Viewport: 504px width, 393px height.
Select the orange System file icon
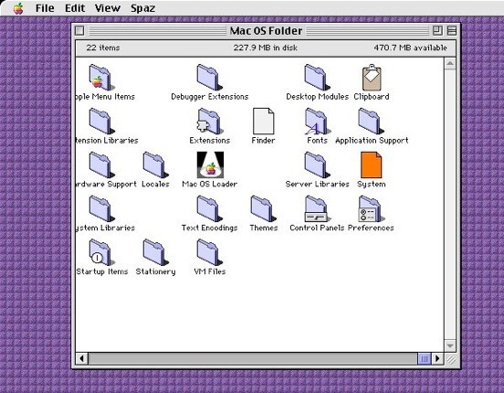pyautogui.click(x=371, y=165)
